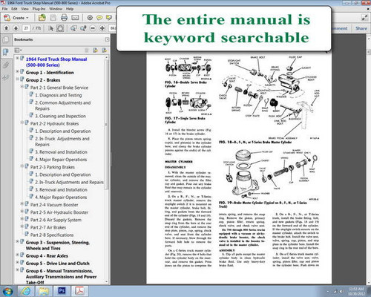Select 2. In-Truck Adjustments and Repairs under Parking Brakes
This screenshot has width=371, height=297.
[x=69, y=182]
